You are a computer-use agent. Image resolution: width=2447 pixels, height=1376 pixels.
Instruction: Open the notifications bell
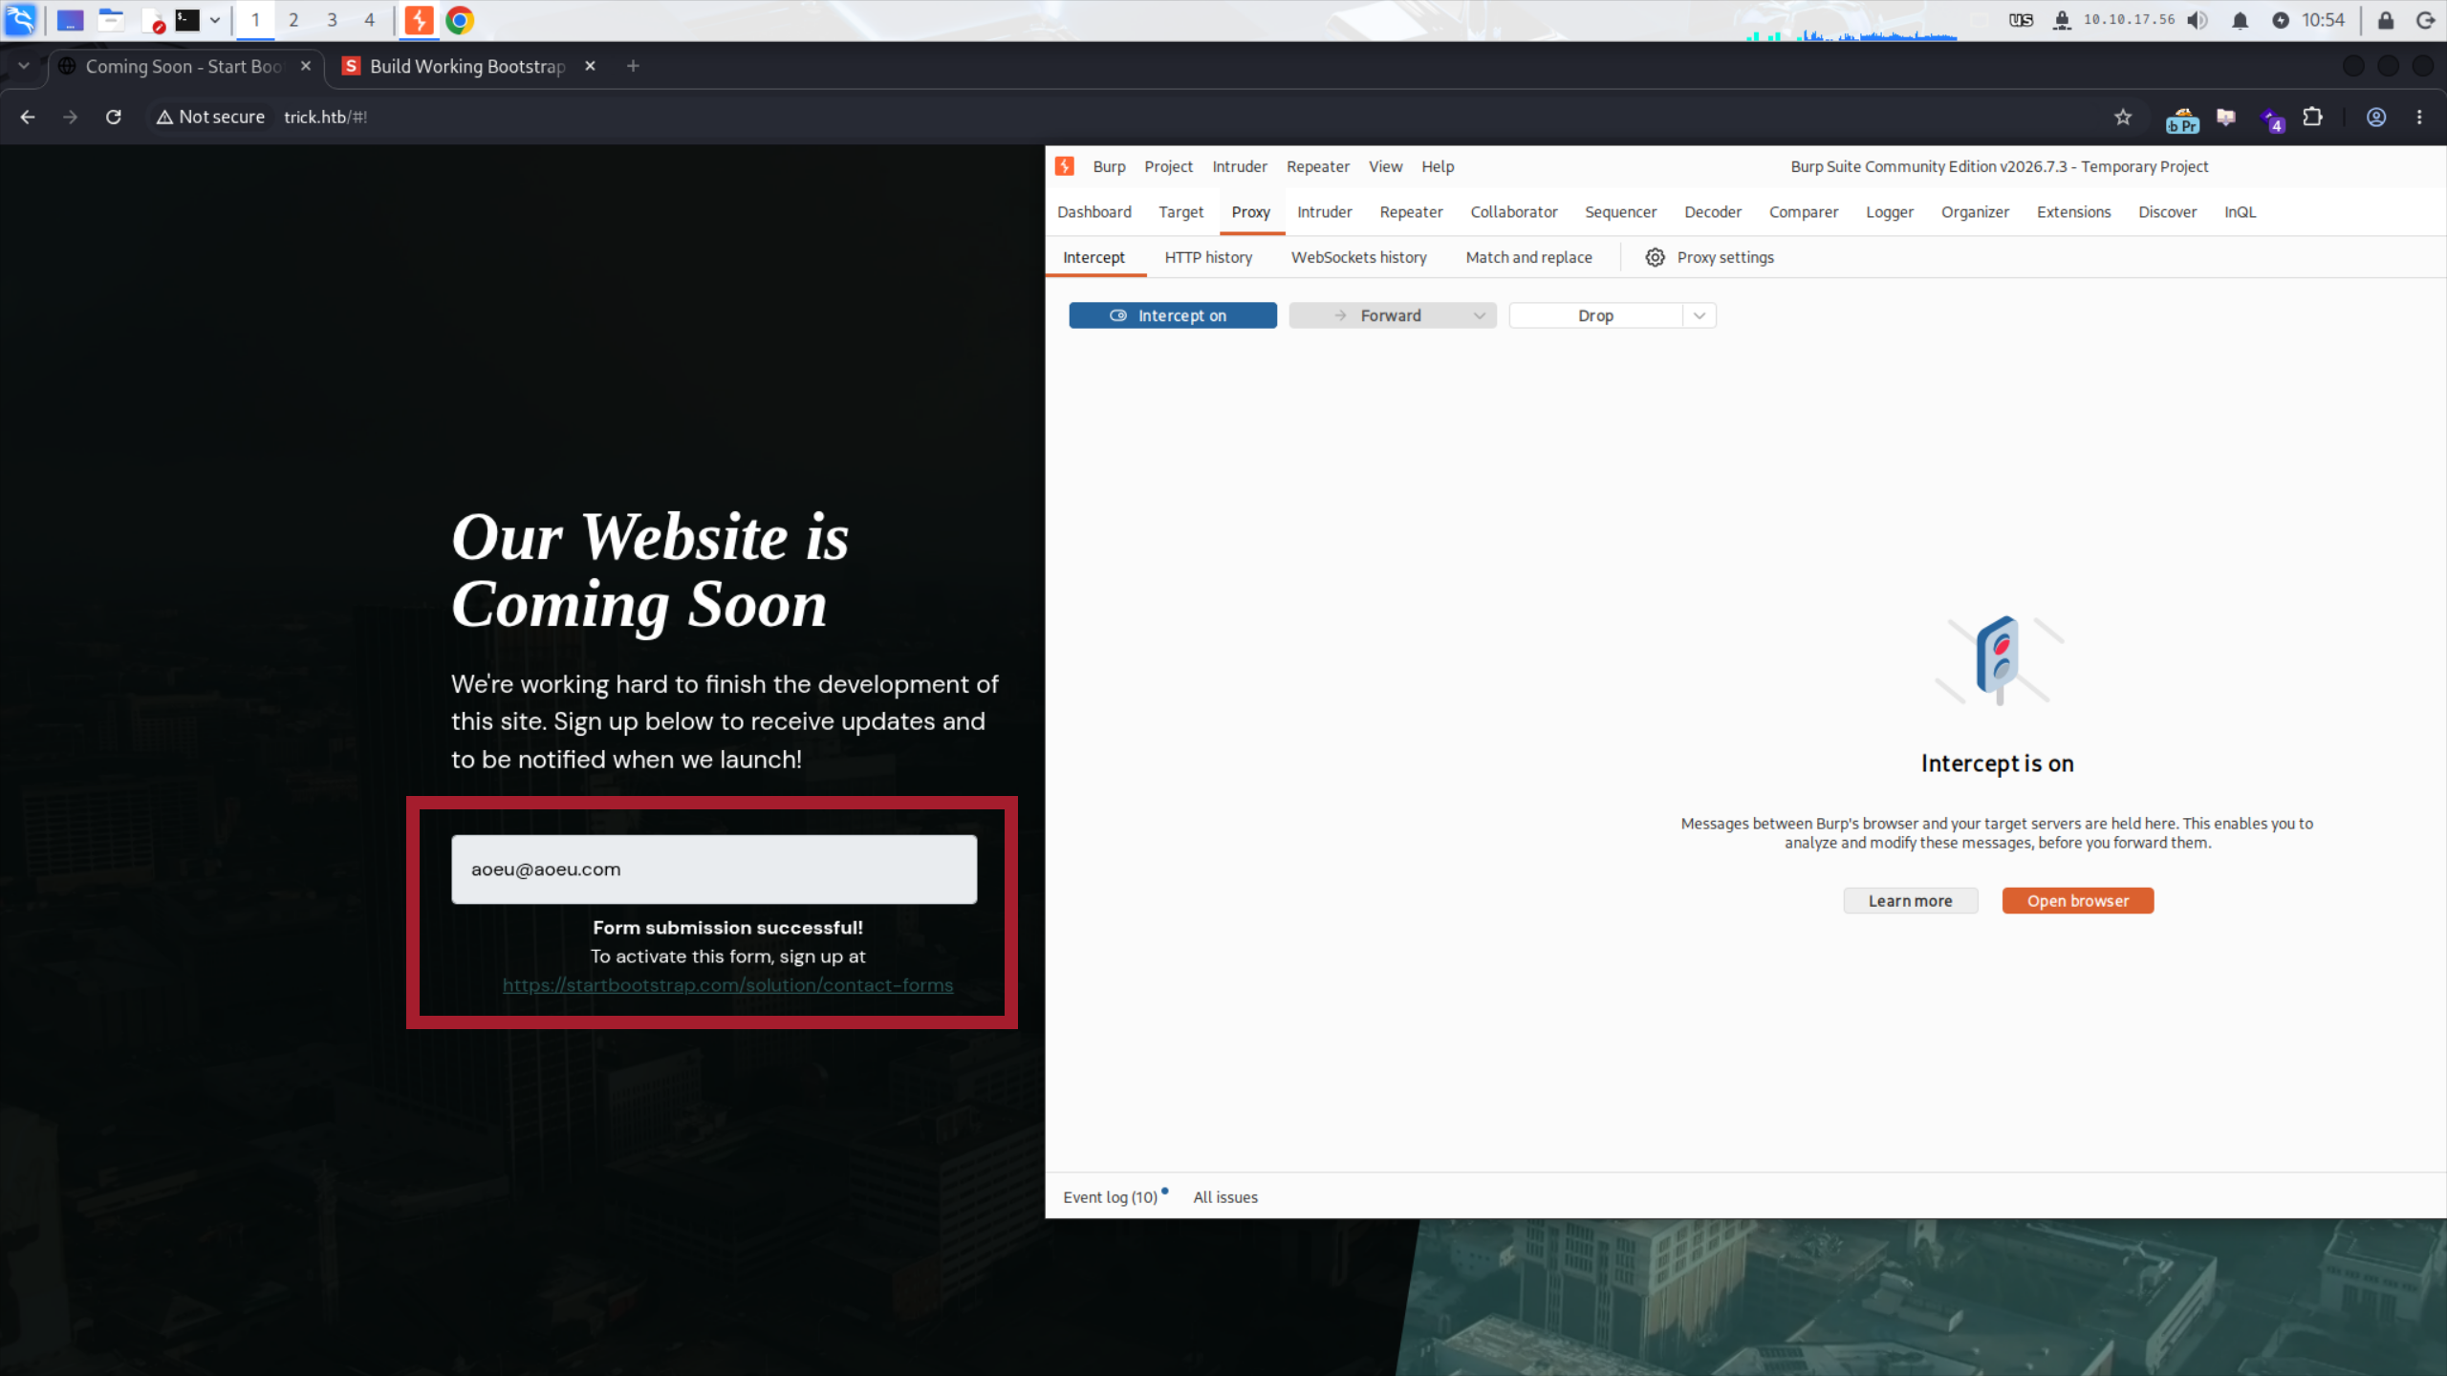pyautogui.click(x=2240, y=20)
